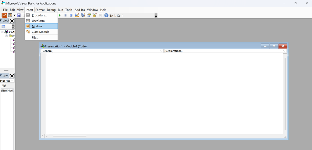Minimize the Module4 code window
The height and width of the screenshot is (150, 312).
(x=265, y=46)
